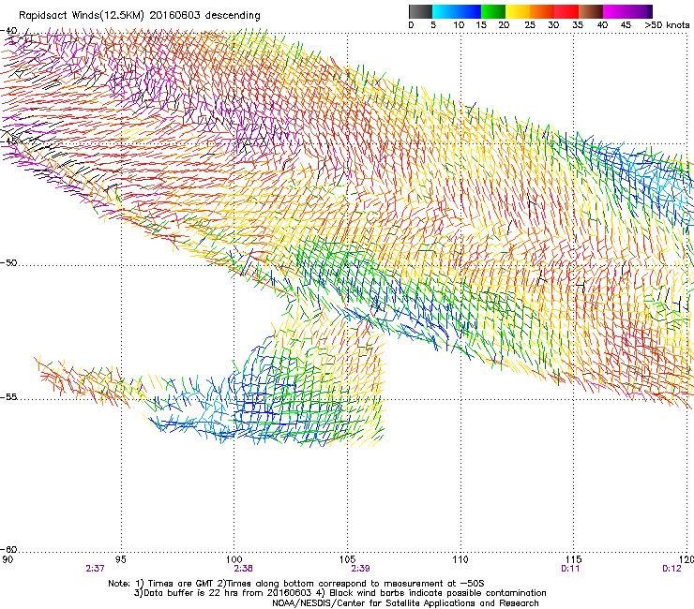Click the '100' longitude axis label
Screen dimensions: 694x609
(x=234, y=559)
